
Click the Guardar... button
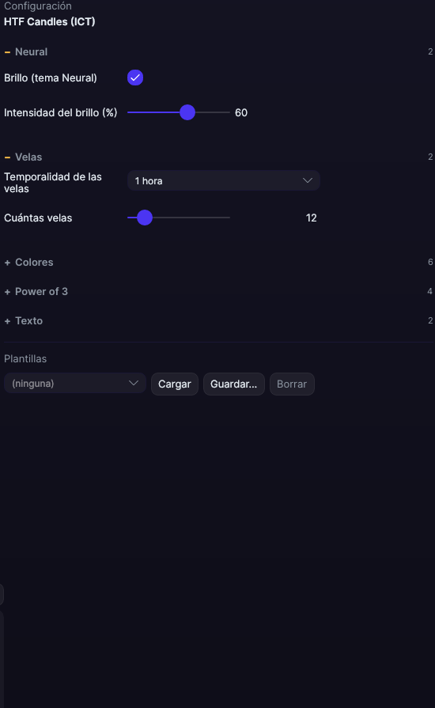(234, 384)
